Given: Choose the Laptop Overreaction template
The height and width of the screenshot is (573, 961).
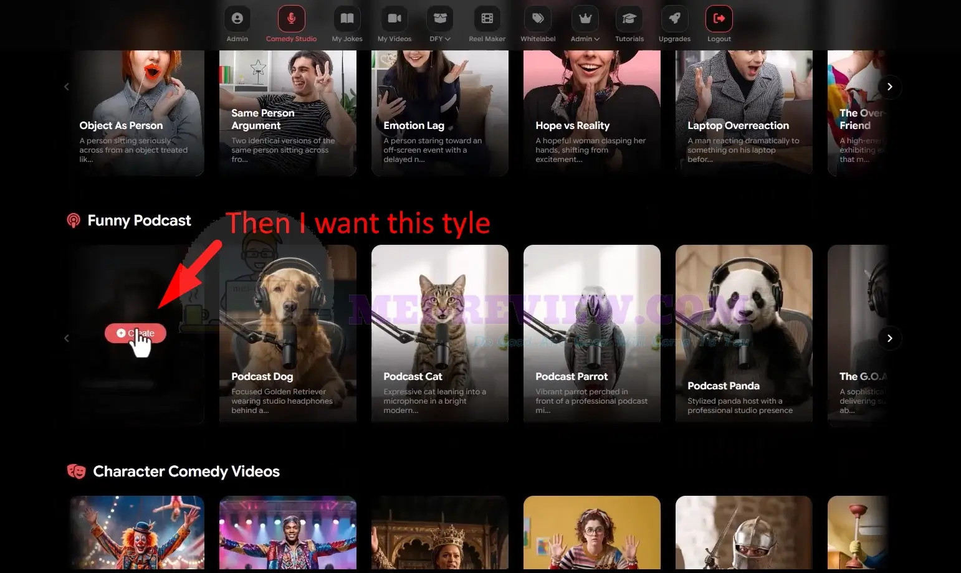Looking at the screenshot, I should [744, 113].
